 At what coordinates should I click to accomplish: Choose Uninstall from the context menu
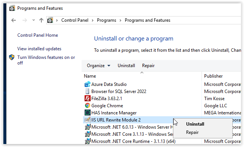coord(195,124)
